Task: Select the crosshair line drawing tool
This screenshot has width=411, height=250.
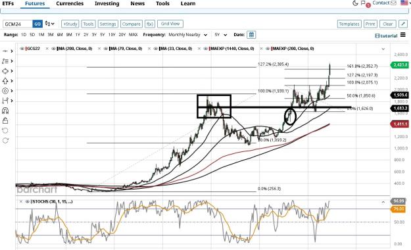Action: click(x=5, y=51)
